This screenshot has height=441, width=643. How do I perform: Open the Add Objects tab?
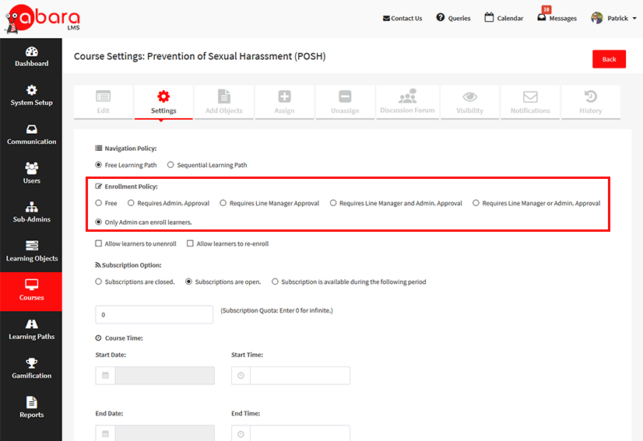coord(224,102)
